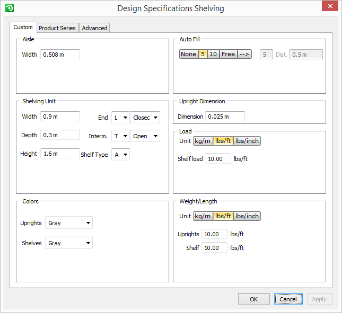Click the Shelf load input field
The image size is (342, 313).
coord(217,159)
